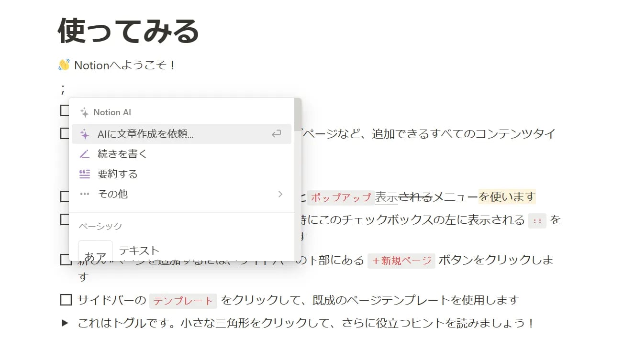This screenshot has height=349, width=635.
Task: Click the Notion AI sparkle header icon
Action: tap(85, 112)
